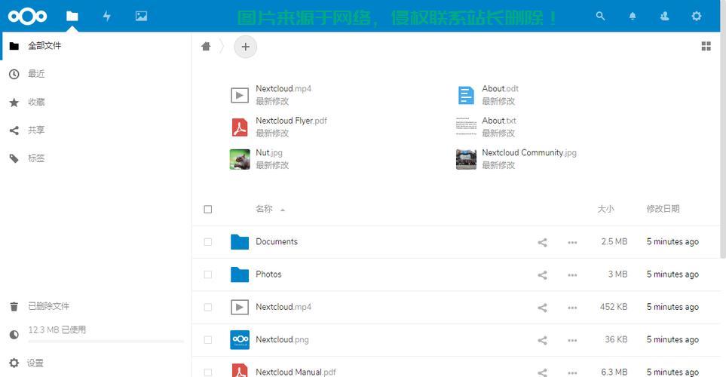This screenshot has height=377, width=726.
Task: Open more actions for Documents folder
Action: tap(572, 242)
